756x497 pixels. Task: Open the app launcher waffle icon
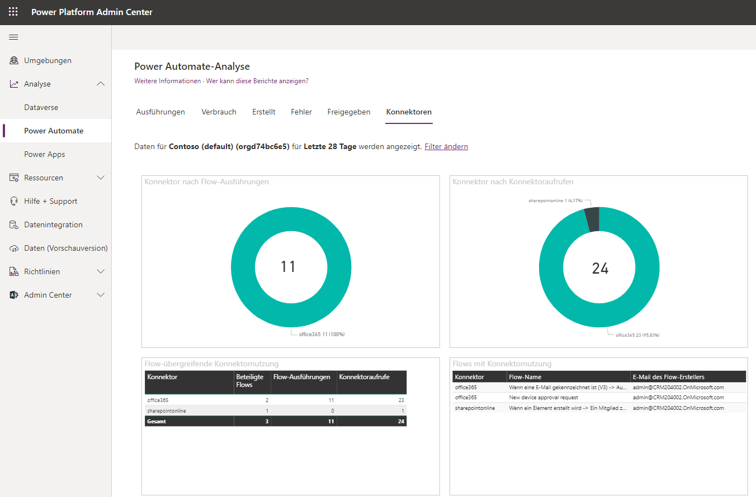[13, 12]
